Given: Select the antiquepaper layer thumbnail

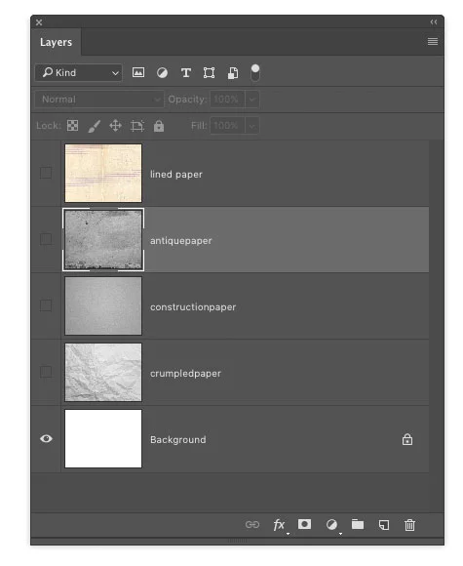Looking at the screenshot, I should tap(103, 239).
